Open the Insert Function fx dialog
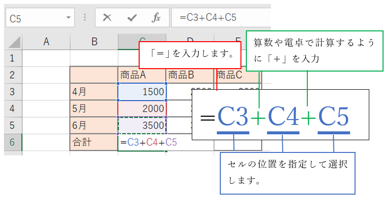The height and width of the screenshot is (200, 386). pos(156,18)
